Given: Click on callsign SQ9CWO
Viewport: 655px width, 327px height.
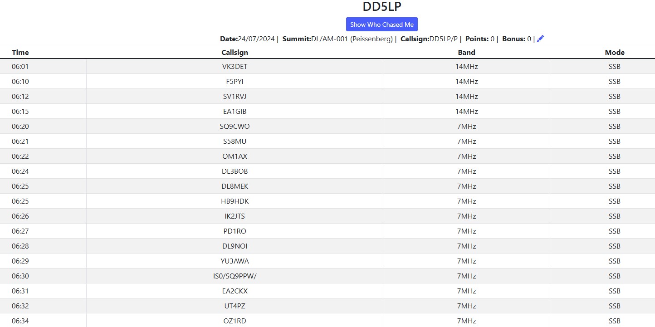Looking at the screenshot, I should [x=235, y=127].
